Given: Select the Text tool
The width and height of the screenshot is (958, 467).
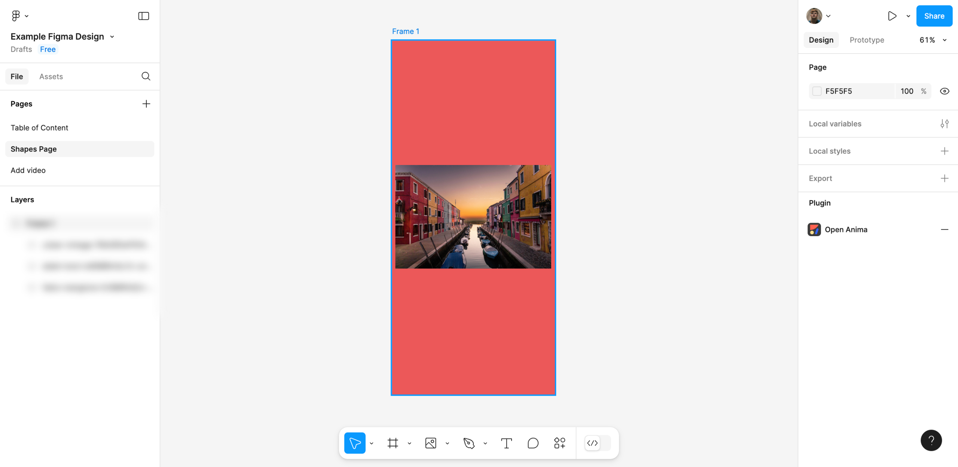Looking at the screenshot, I should 506,443.
